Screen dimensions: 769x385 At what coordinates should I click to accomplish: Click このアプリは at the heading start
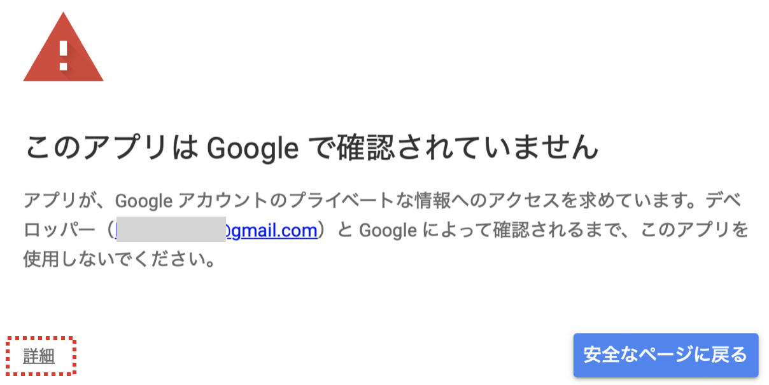pos(112,147)
